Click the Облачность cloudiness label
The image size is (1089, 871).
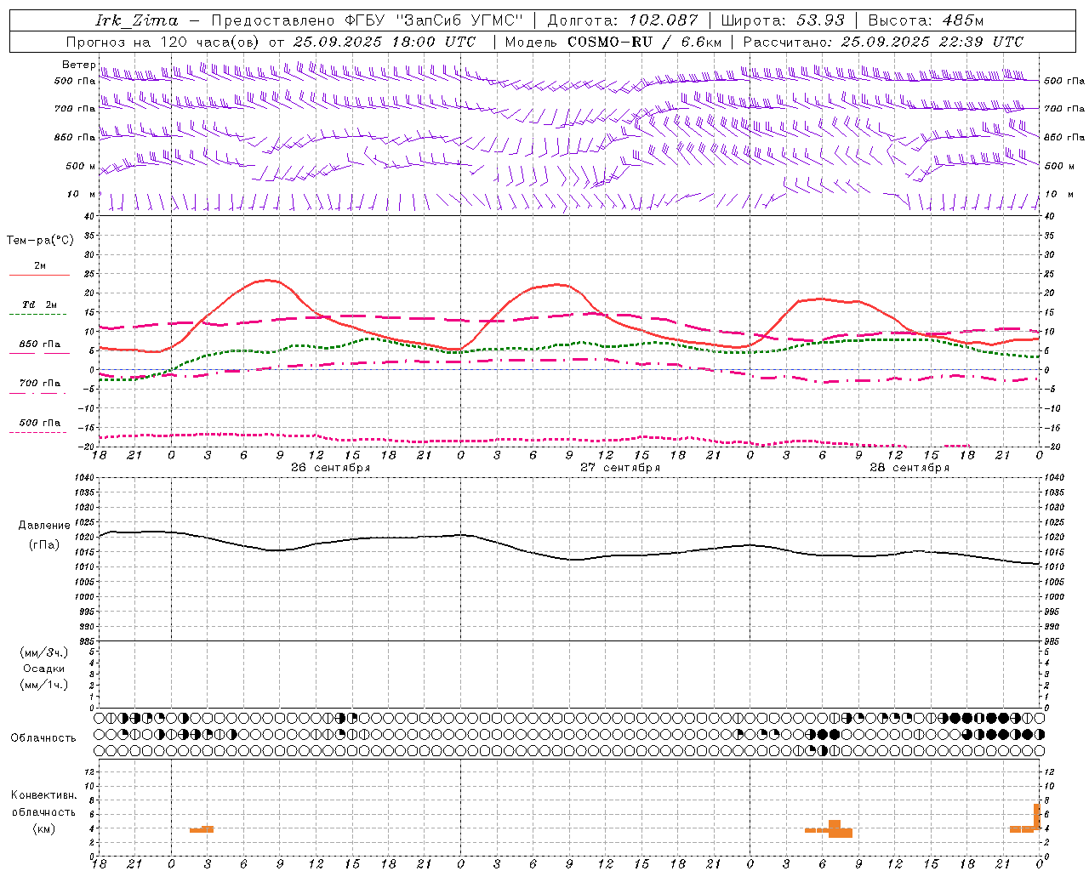[x=43, y=738]
